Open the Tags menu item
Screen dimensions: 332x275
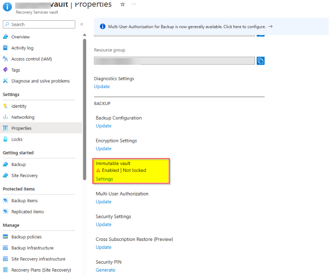click(16, 70)
